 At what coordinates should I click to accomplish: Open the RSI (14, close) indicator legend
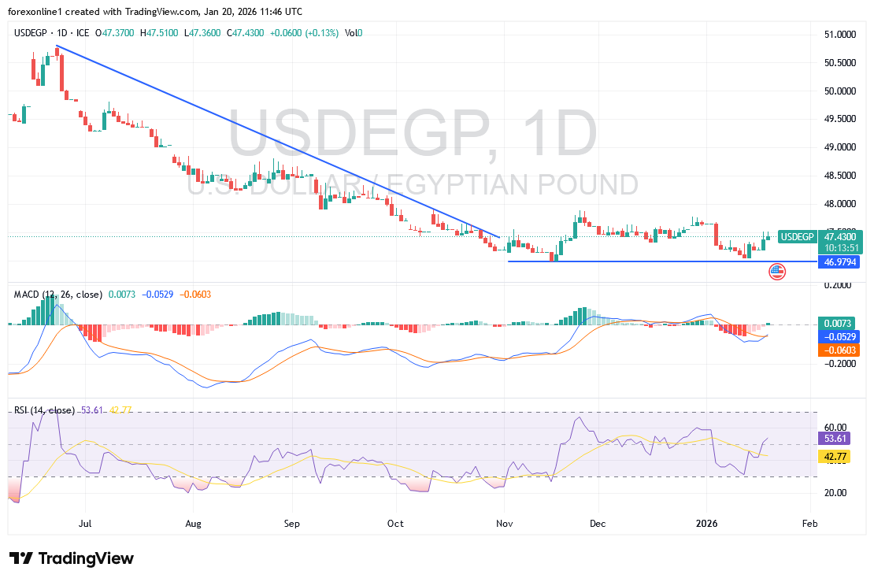[x=44, y=410]
